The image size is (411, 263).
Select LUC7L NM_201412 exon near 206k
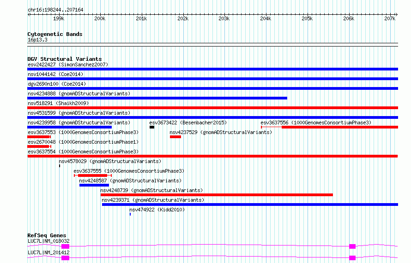coord(352,258)
